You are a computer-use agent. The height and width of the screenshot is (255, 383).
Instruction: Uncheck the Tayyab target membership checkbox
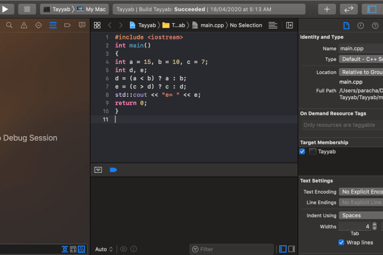(x=302, y=151)
